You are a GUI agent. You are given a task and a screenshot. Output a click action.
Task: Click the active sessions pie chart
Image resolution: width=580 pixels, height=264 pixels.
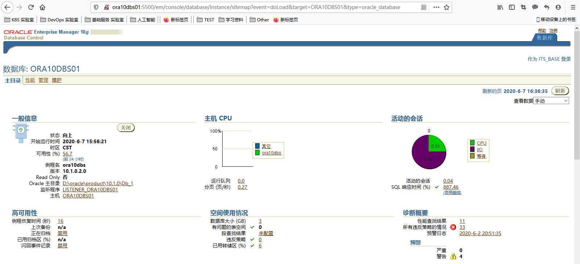click(x=429, y=152)
